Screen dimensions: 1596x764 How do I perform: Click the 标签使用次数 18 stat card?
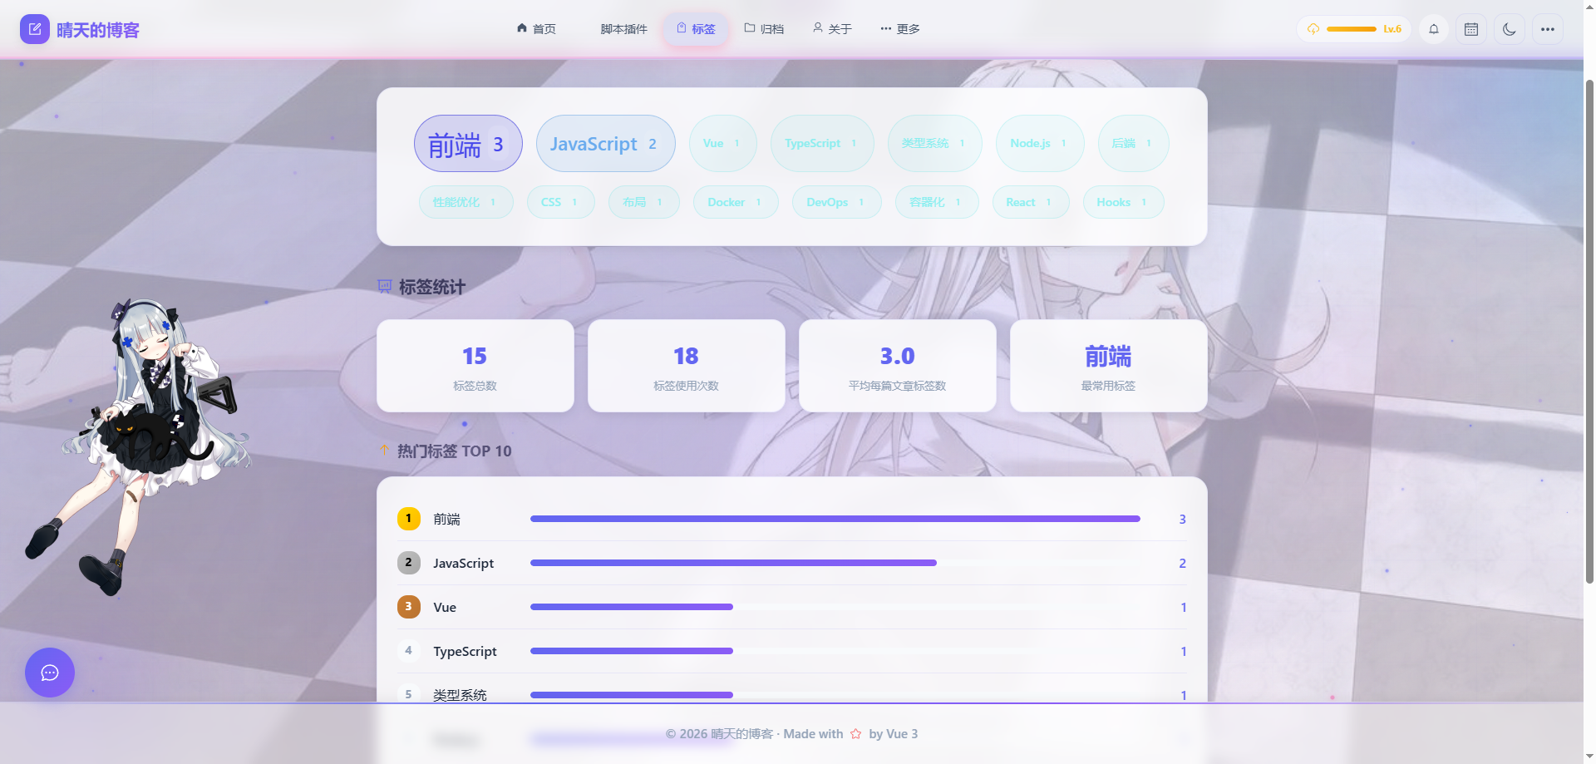point(687,366)
